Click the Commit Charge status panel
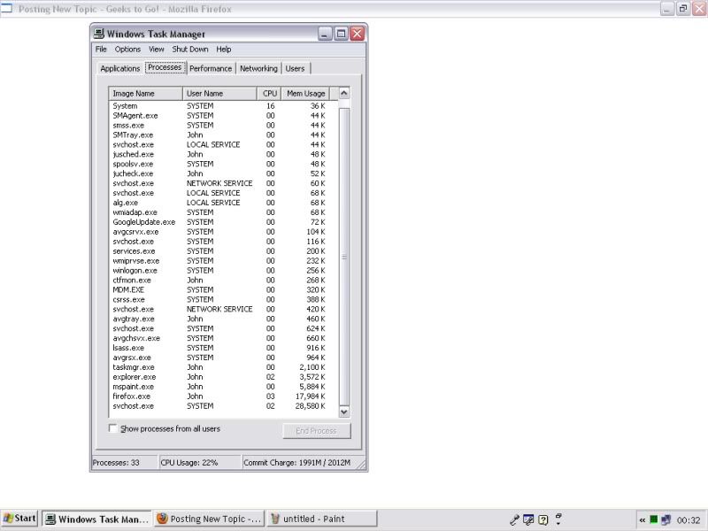Viewport: 708px width, 531px height. 299,462
